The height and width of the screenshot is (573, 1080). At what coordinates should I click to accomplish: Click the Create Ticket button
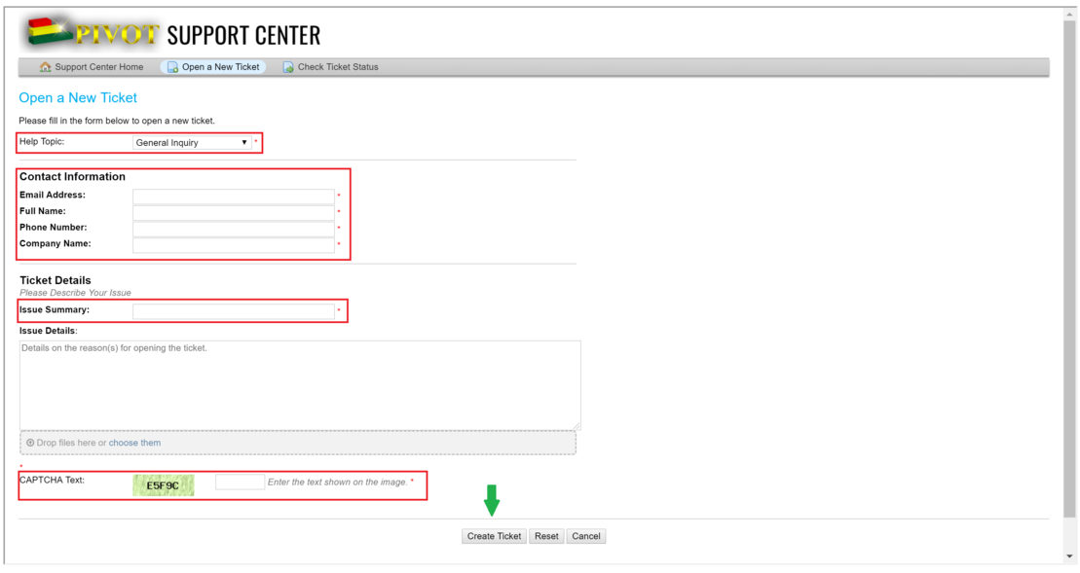(x=494, y=537)
